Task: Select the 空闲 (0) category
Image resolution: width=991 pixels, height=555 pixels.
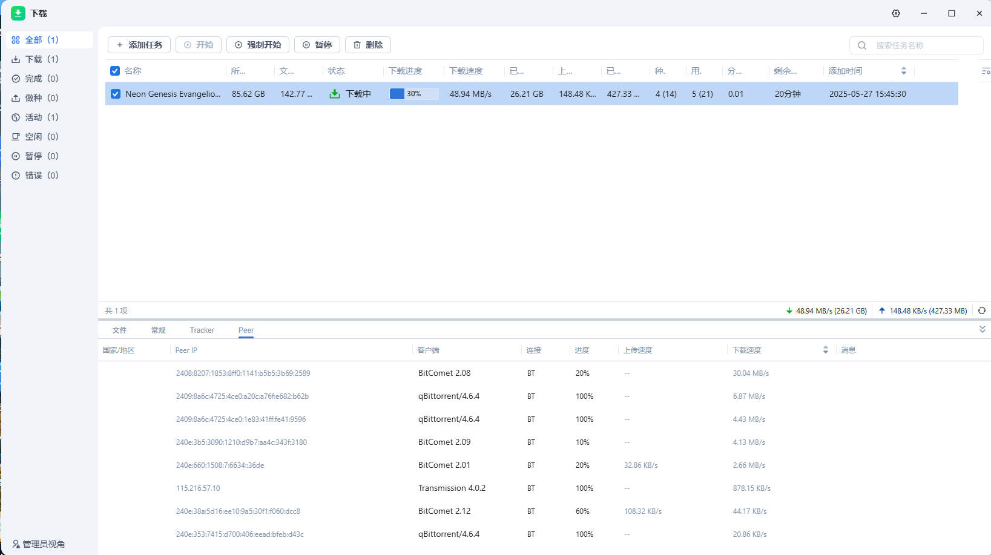Action: click(x=50, y=137)
